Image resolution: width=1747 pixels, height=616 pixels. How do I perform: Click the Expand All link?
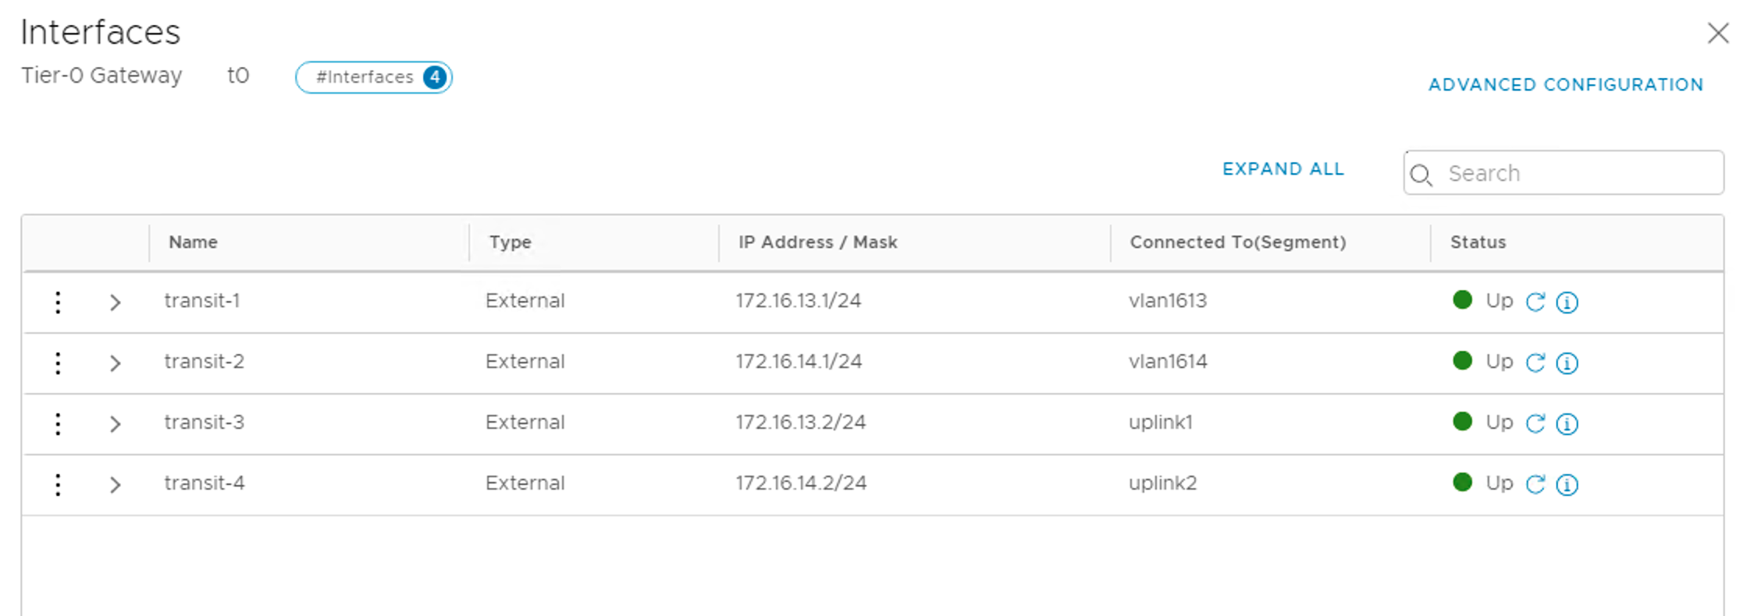tap(1283, 169)
